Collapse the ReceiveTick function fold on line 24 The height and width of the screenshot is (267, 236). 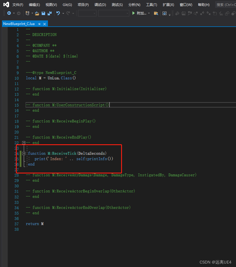pos(24,153)
